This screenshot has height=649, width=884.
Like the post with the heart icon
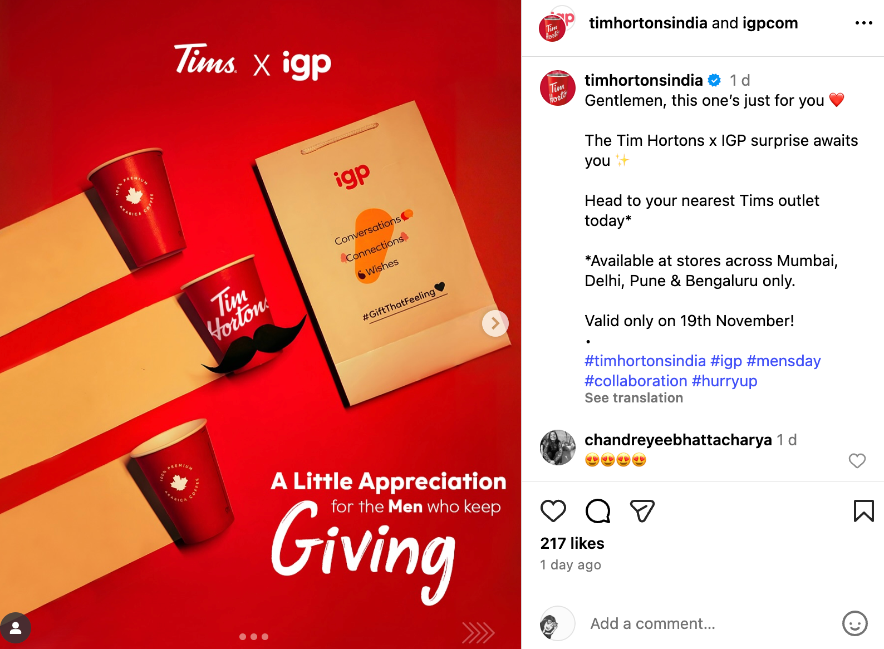553,511
